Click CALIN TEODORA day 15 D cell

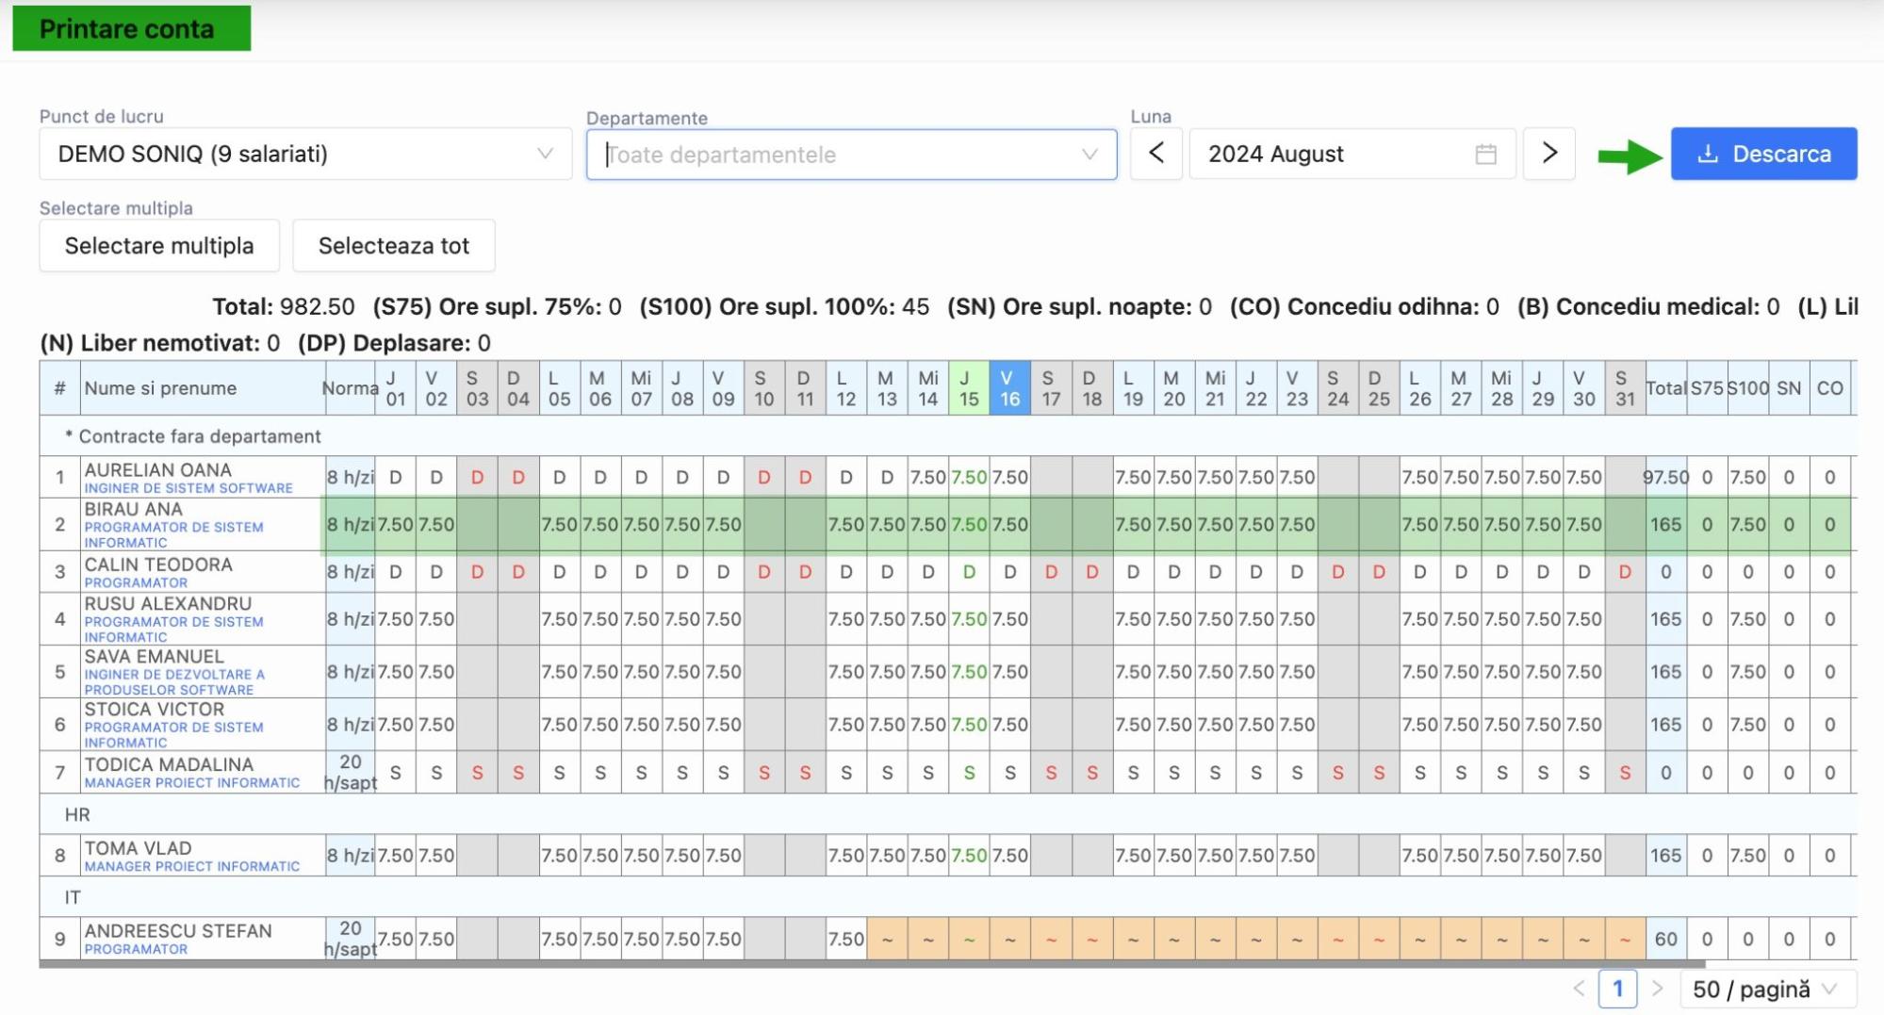(969, 572)
